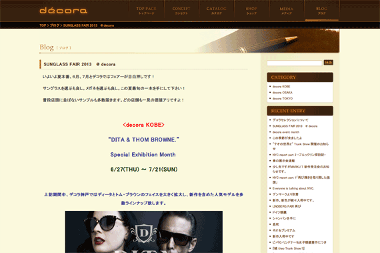Open the theo Trunk Show entry
This screenshot has height=253, width=380.
pyautogui.click(x=289, y=248)
